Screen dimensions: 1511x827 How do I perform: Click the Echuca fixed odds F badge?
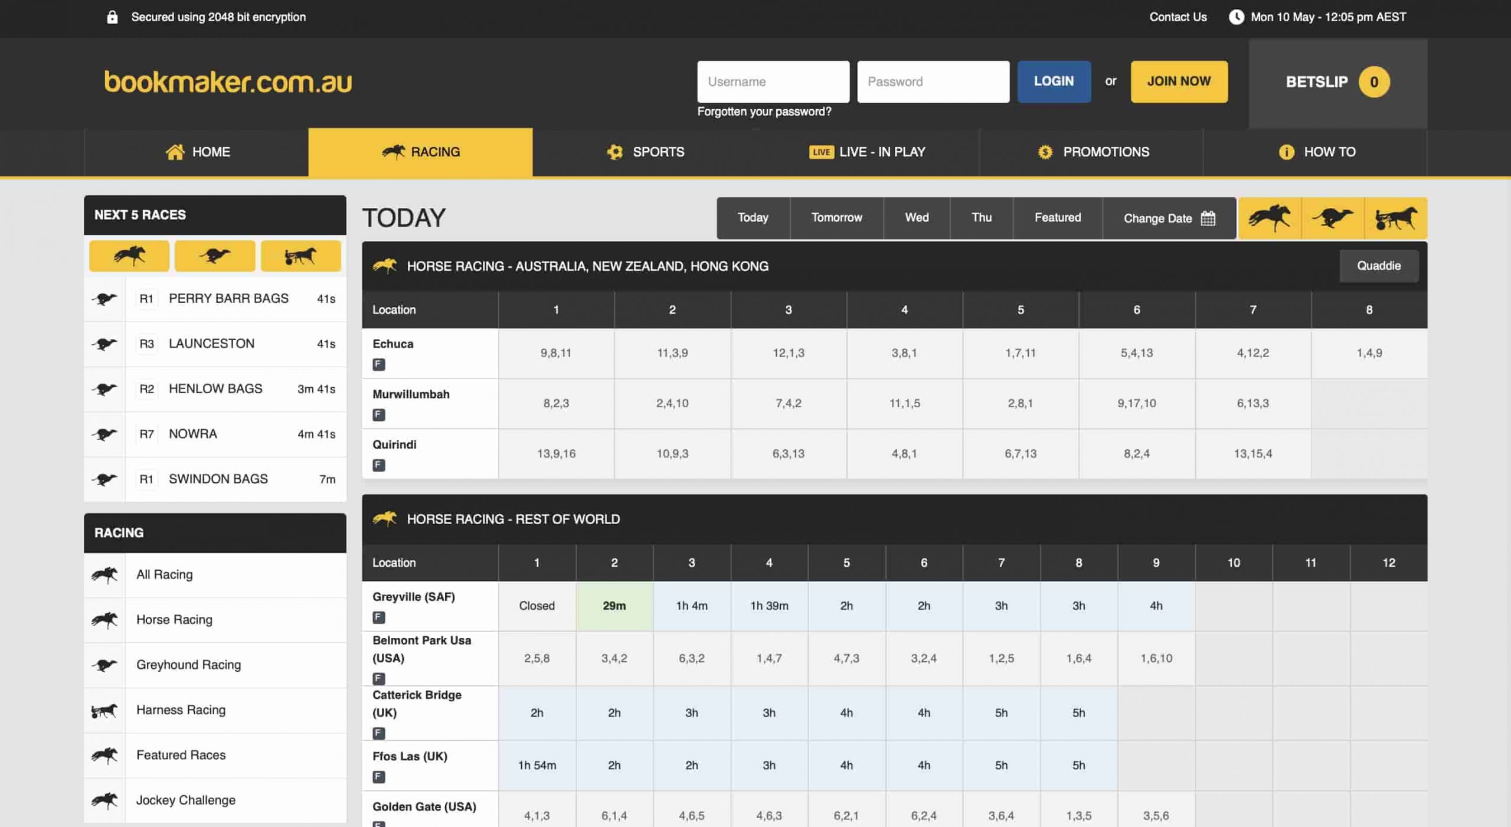pos(379,364)
